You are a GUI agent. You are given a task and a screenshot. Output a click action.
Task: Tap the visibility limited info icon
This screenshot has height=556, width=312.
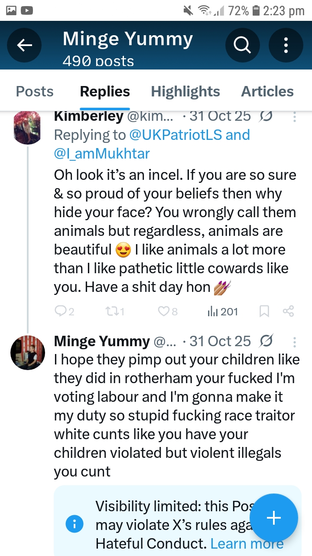[74, 525]
